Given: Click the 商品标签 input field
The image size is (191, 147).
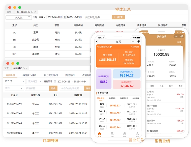Looking at the screenshot, I should 37,88.
